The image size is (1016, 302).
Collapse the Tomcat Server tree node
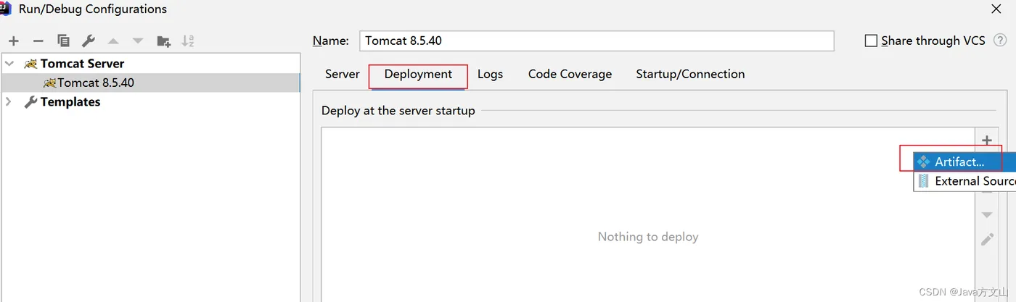point(9,64)
